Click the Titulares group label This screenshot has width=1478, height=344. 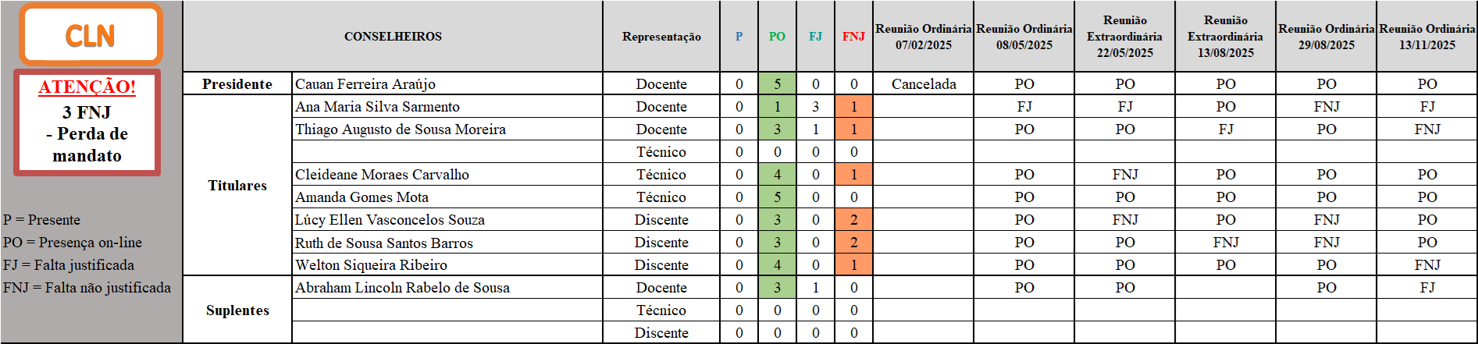[x=237, y=186]
